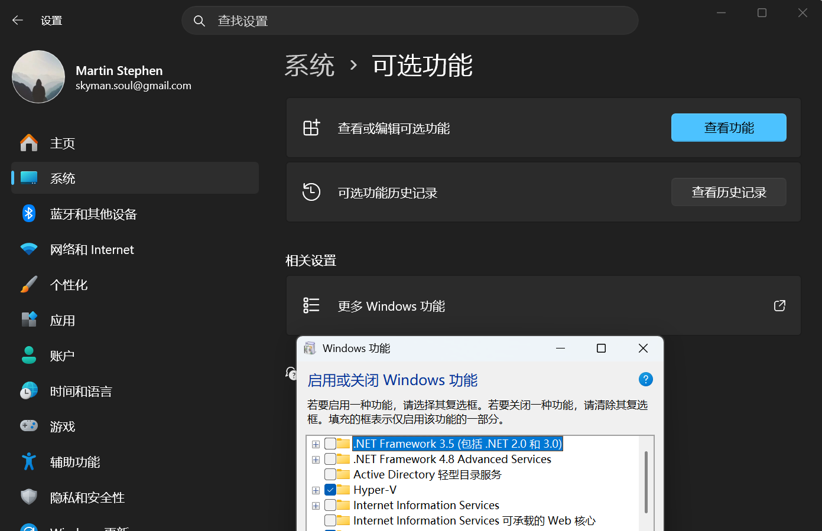The image size is (822, 531).
Task: Select the 蓝牙和其他设备 Bluetooth icon
Action: 29,213
